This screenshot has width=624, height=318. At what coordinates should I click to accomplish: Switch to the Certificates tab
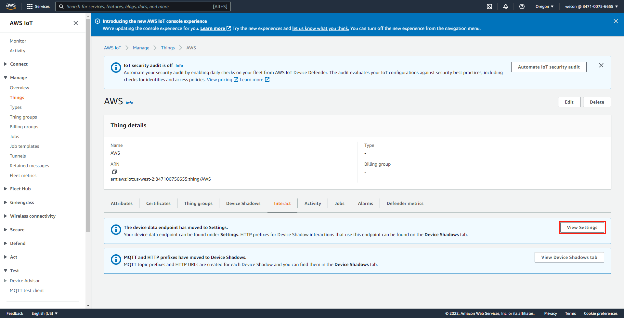tap(158, 203)
